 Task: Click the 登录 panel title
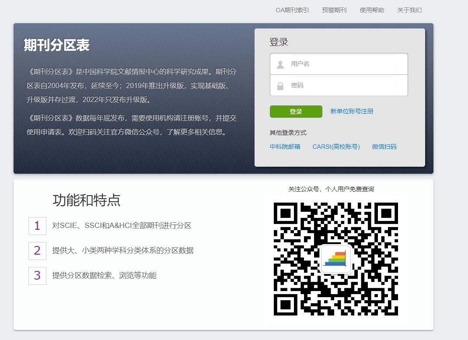279,42
